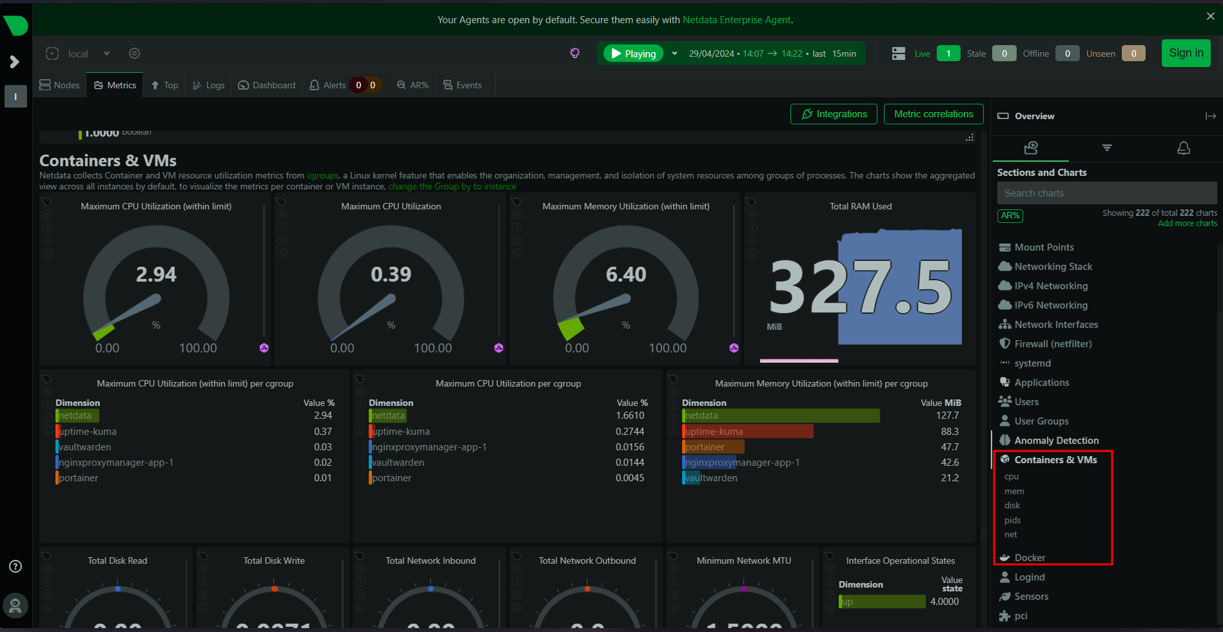
Task: Click the Search charts input field
Action: 1106,193
